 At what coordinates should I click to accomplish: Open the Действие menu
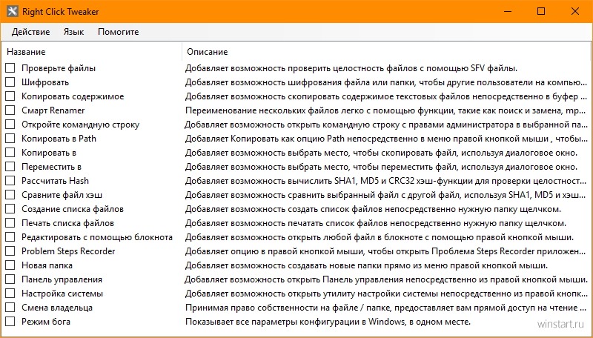(30, 32)
